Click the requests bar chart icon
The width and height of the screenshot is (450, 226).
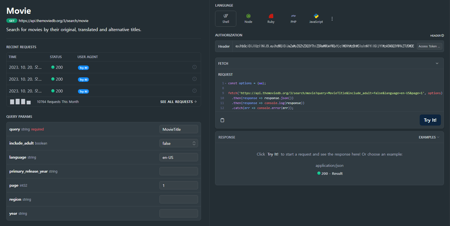(x=20, y=102)
